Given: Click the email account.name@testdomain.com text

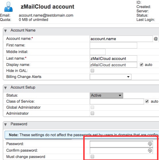Looking at the screenshot, I should [x=46, y=15].
